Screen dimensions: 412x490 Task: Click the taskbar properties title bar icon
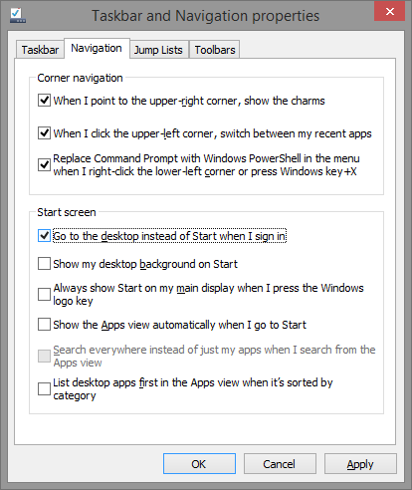pyautogui.click(x=18, y=15)
